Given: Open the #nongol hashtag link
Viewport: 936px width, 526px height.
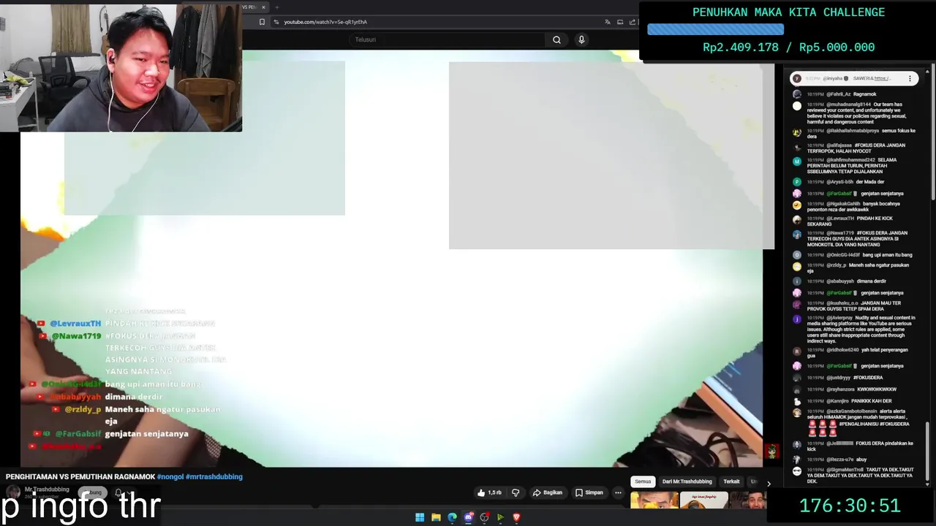Looking at the screenshot, I should [170, 476].
